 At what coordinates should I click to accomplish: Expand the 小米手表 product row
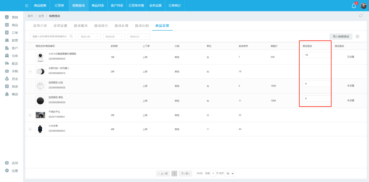[30, 129]
